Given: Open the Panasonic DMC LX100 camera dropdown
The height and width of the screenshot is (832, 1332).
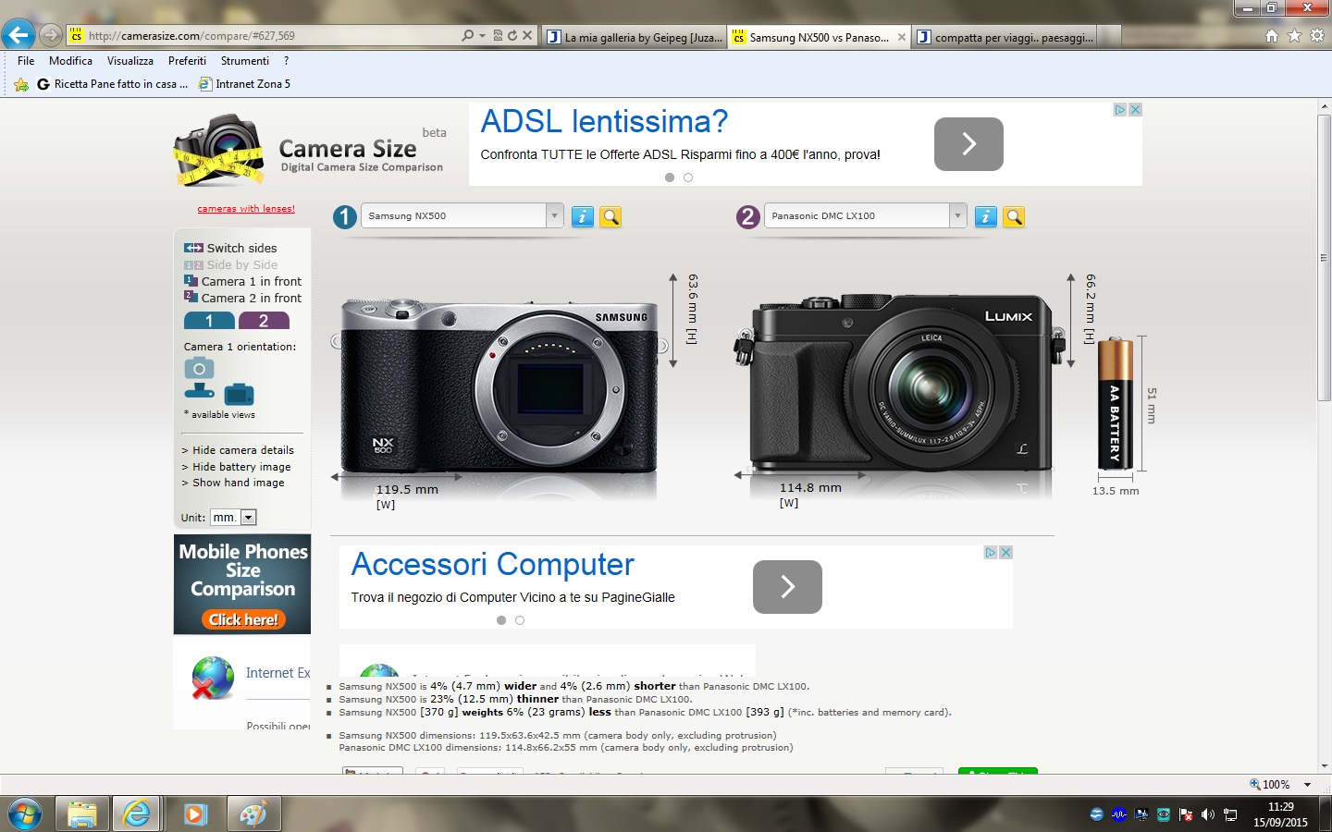Looking at the screenshot, I should [957, 215].
